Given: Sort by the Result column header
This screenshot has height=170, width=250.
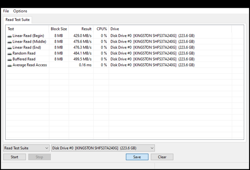Looking at the screenshot, I should click(x=81, y=29).
